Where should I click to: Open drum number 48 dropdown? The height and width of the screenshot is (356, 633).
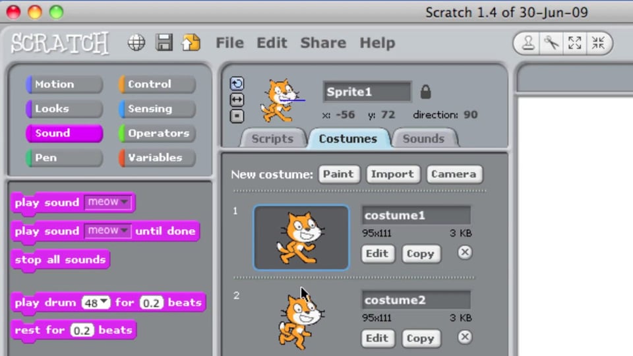pos(96,303)
